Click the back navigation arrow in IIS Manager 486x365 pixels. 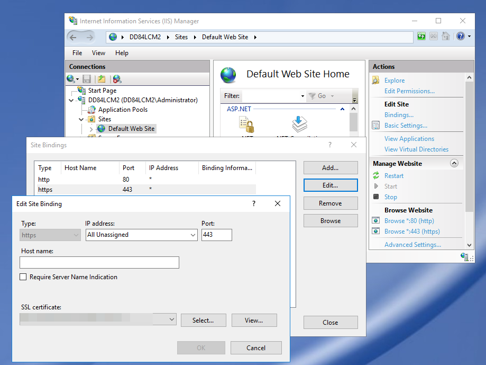[73, 38]
